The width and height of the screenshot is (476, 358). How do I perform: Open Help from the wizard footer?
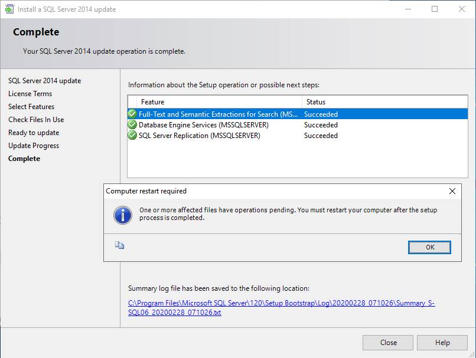442,343
